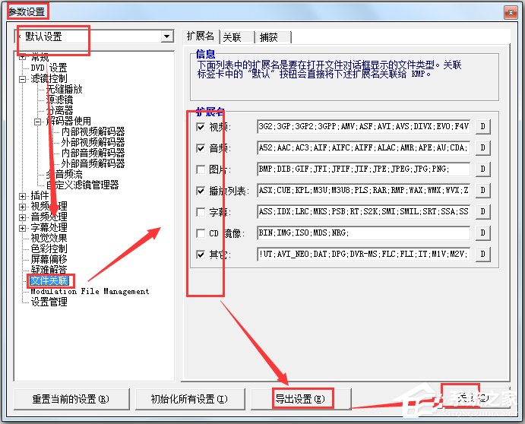Image resolution: width=525 pixels, height=424 pixels.
Task: Click the audio extensions input field
Action: pos(364,147)
